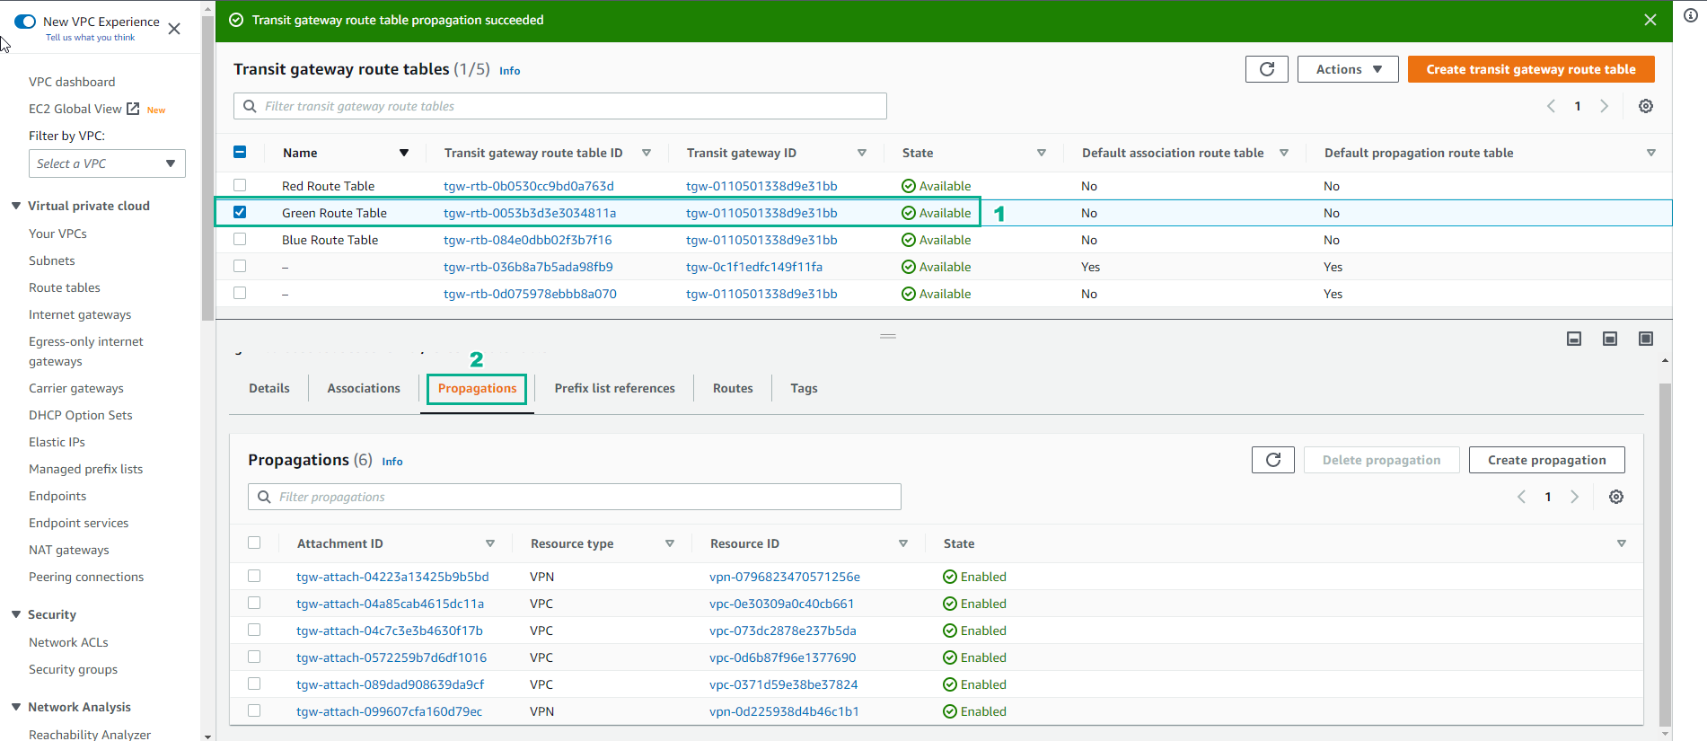Collapse the Virtual private cloud section
Image resolution: width=1707 pixels, height=741 pixels.
16,206
